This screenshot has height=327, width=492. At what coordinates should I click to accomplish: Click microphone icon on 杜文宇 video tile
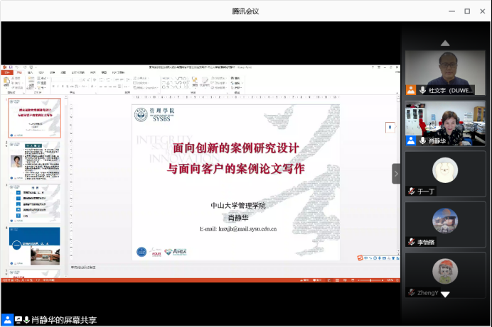[422, 90]
